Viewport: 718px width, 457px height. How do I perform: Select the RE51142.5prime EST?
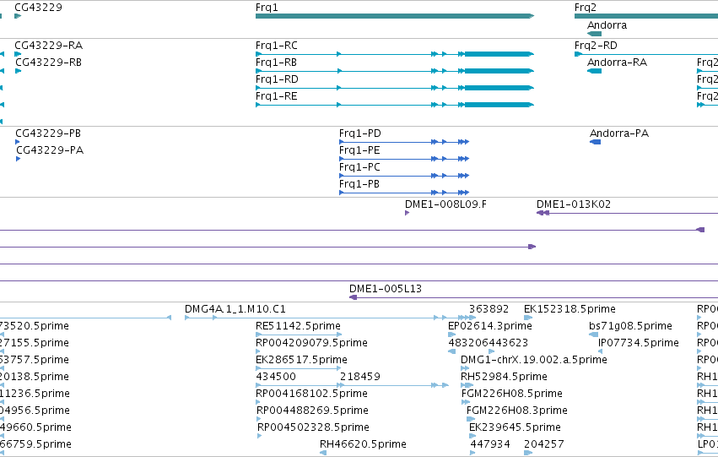click(x=299, y=335)
